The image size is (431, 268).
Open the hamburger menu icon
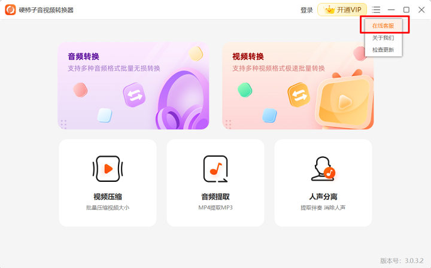(x=376, y=10)
